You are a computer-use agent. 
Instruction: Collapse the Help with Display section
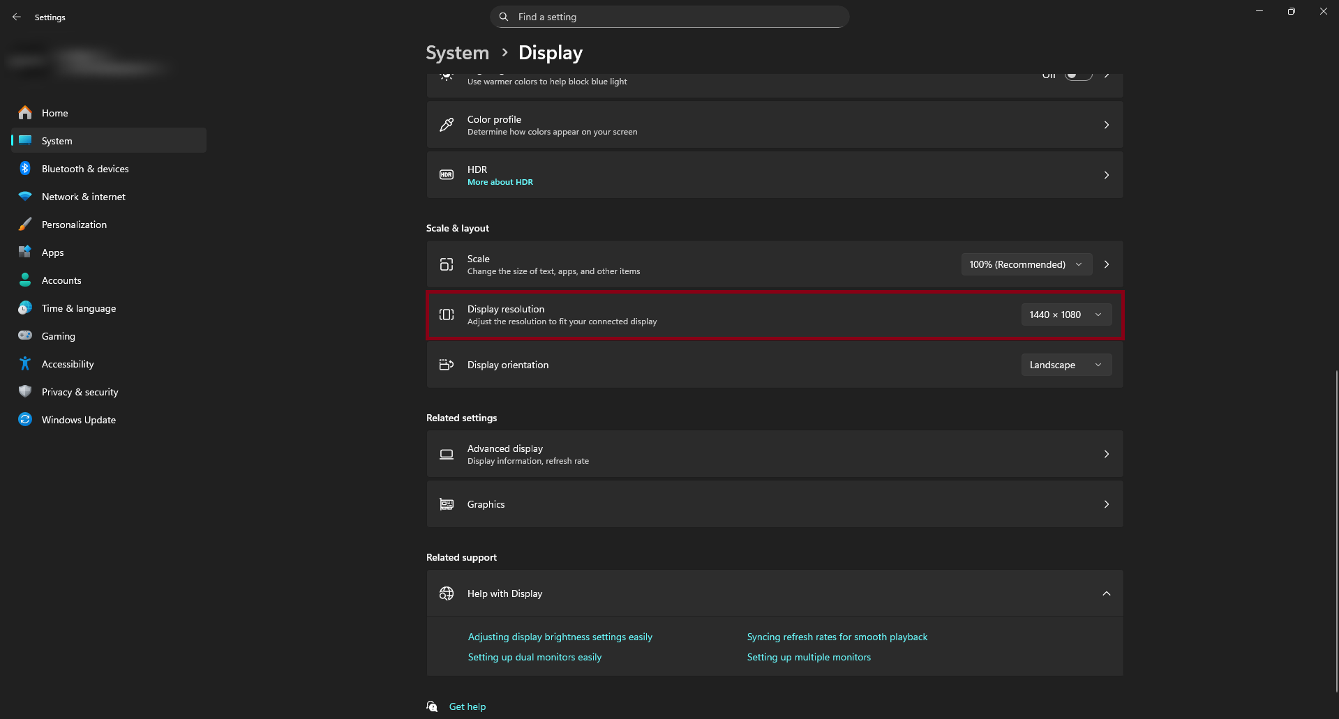pyautogui.click(x=1106, y=593)
